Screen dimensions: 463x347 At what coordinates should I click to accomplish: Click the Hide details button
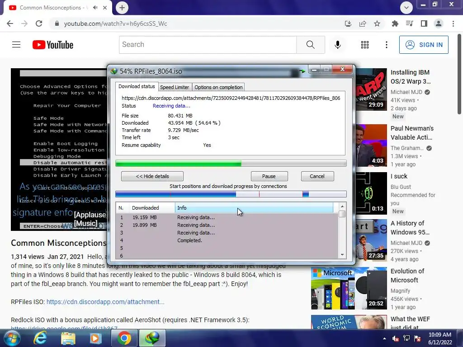[x=152, y=176]
